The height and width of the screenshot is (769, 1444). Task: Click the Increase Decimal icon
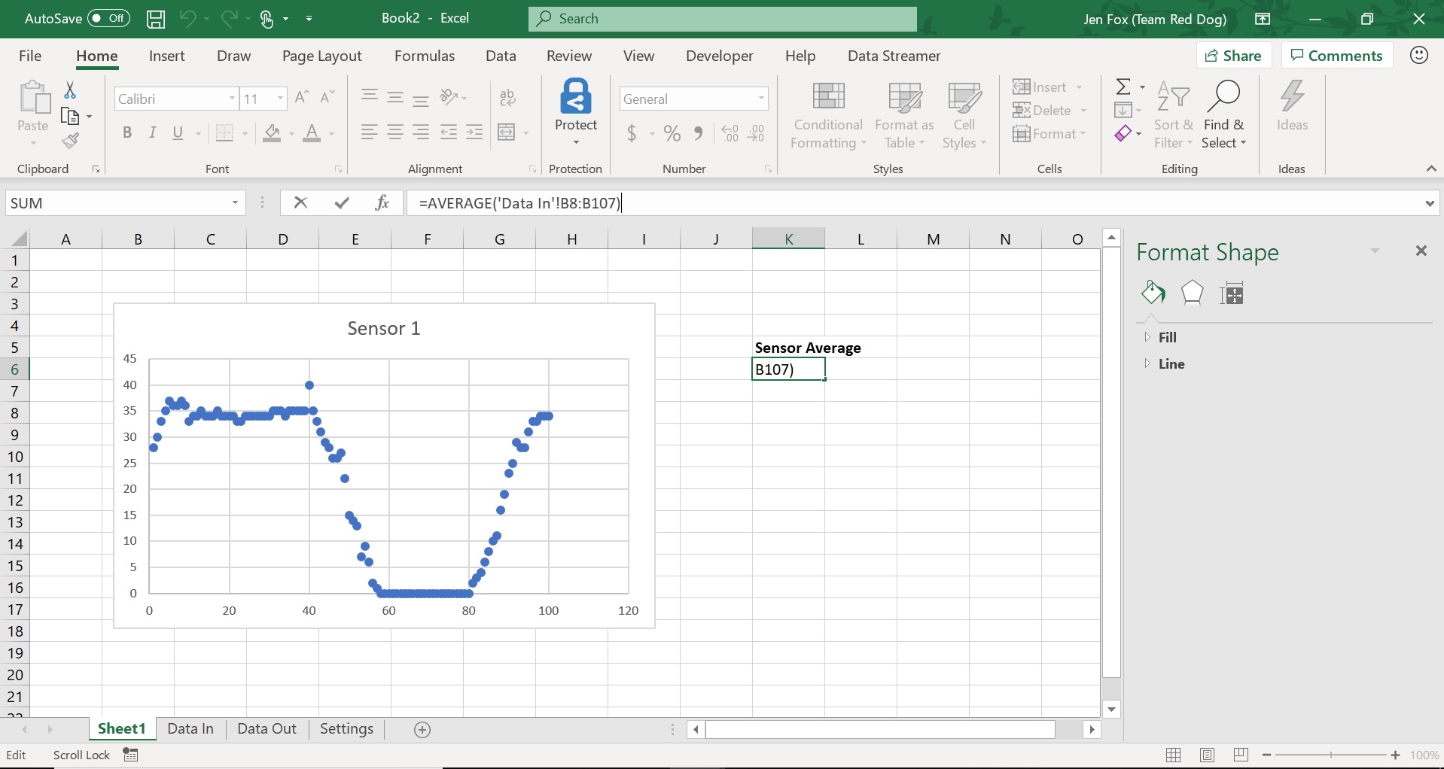click(x=730, y=134)
